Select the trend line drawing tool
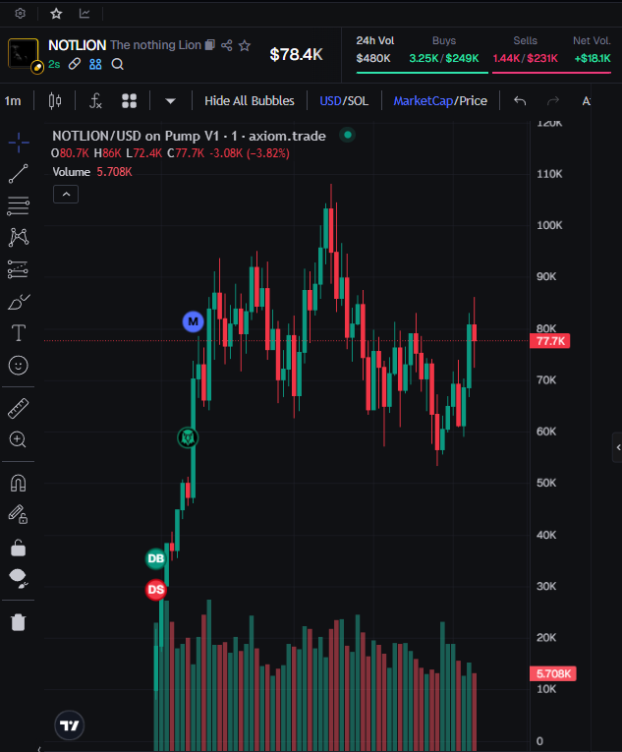Viewport: 622px width, 752px height. point(19,174)
